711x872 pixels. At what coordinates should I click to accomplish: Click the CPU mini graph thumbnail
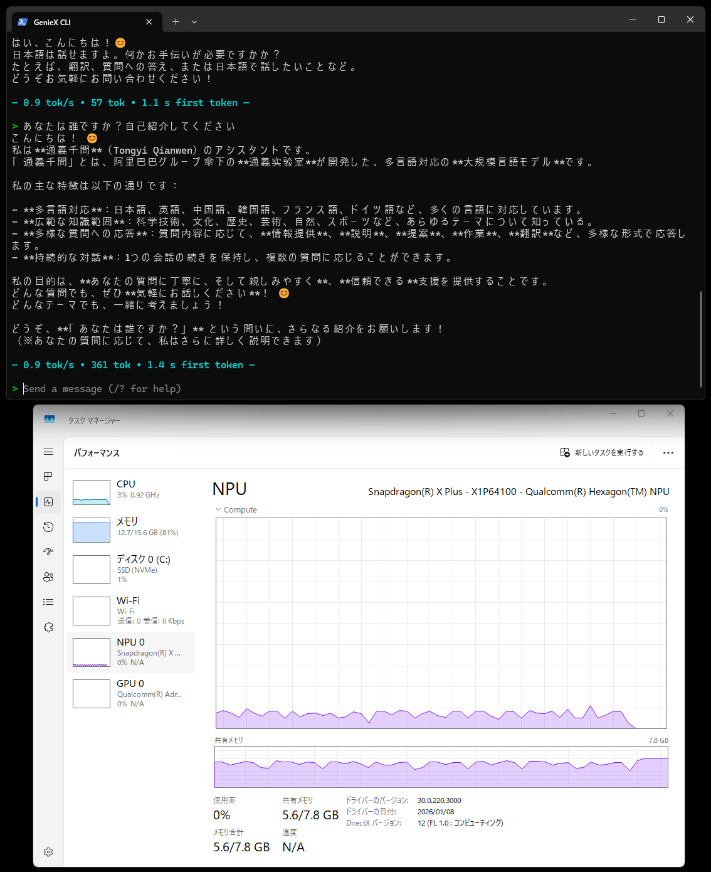click(x=92, y=492)
